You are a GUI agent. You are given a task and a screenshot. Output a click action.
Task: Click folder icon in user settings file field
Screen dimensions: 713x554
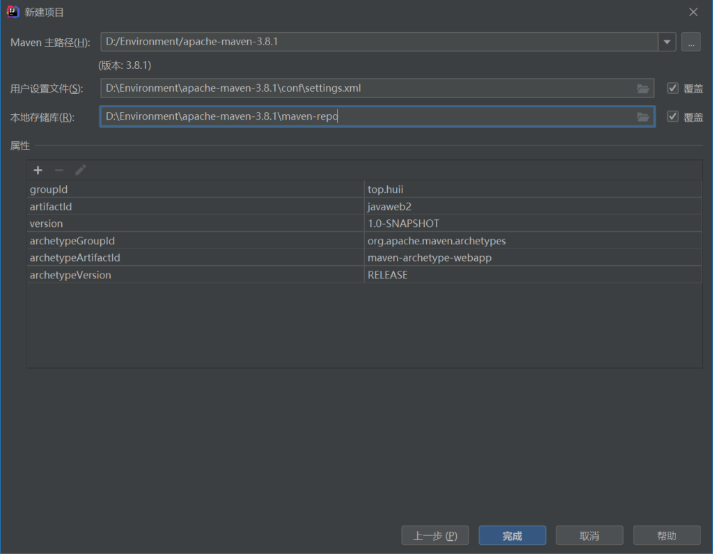(x=643, y=88)
